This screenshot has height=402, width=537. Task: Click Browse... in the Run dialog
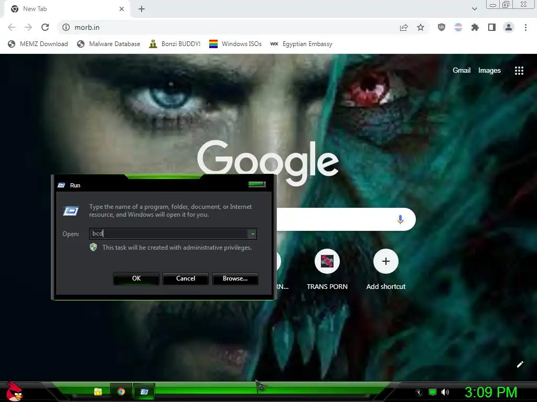(235, 278)
